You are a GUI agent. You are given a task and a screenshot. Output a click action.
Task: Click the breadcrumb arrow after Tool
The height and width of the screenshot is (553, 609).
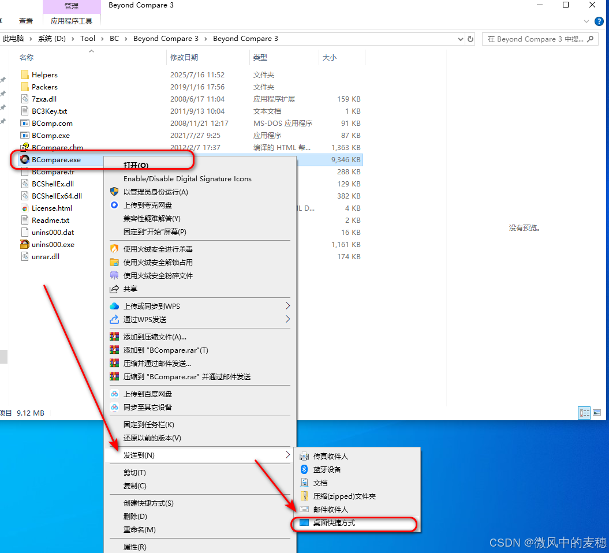point(102,39)
